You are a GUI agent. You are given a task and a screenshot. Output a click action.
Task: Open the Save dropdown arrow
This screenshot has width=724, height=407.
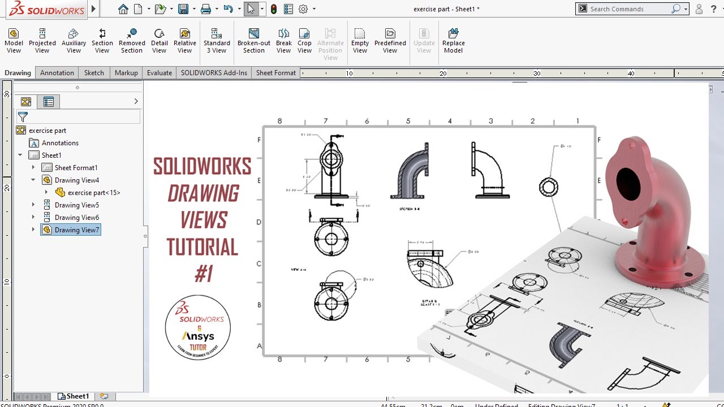coord(193,9)
